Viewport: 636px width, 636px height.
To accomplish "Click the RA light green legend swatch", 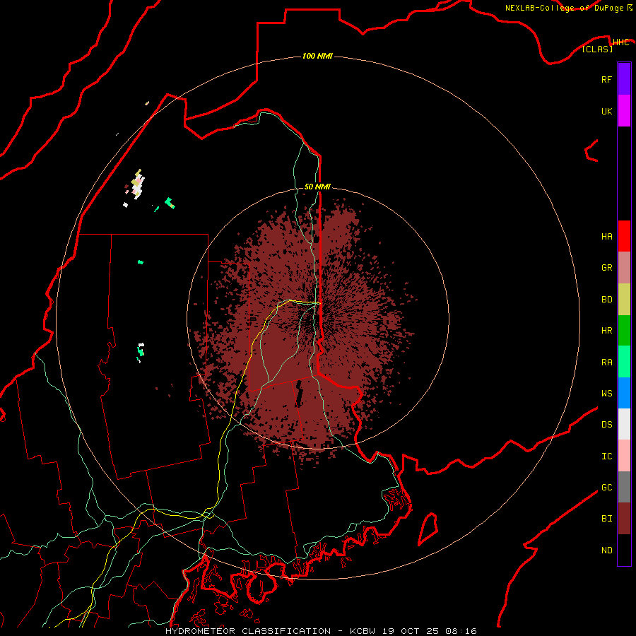I will click(x=624, y=362).
